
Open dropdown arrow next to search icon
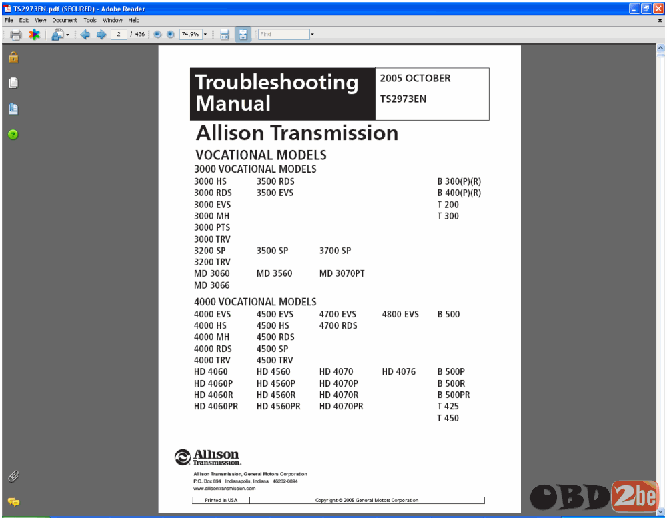(x=67, y=35)
